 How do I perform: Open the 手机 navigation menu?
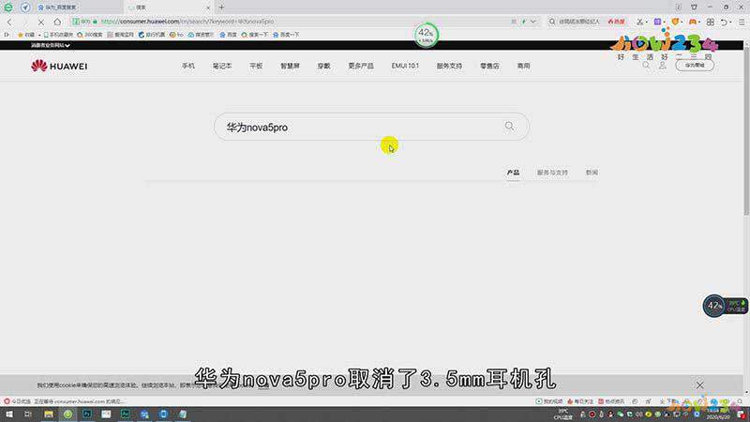pos(188,66)
